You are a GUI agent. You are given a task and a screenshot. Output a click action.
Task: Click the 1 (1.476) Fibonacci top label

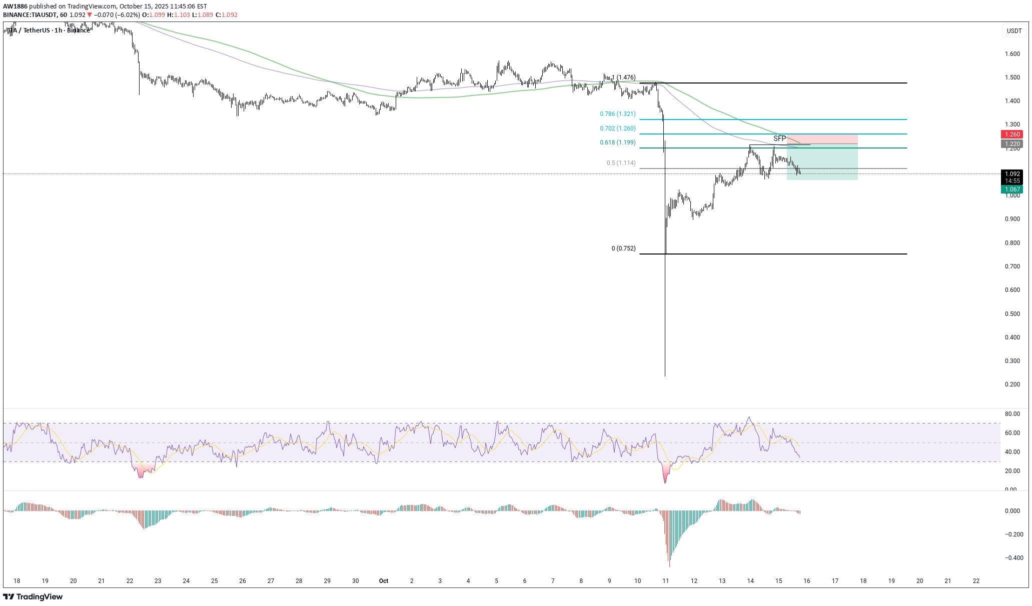(x=624, y=77)
